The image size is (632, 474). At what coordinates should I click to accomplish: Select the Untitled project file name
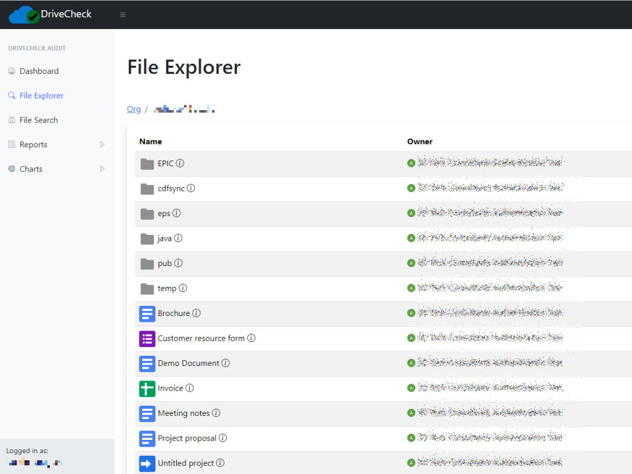coord(185,463)
